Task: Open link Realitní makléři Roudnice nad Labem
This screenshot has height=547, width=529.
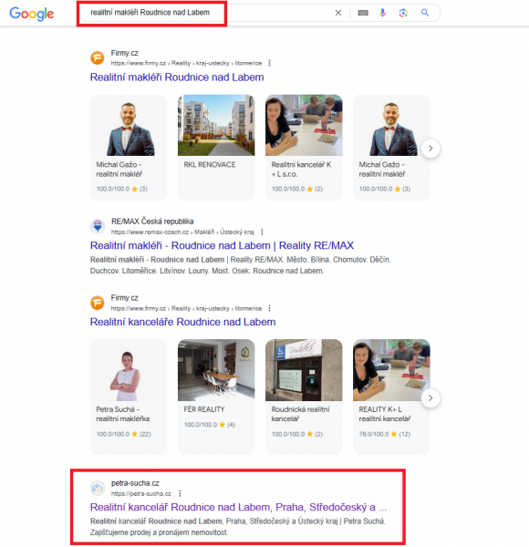Action: click(177, 77)
